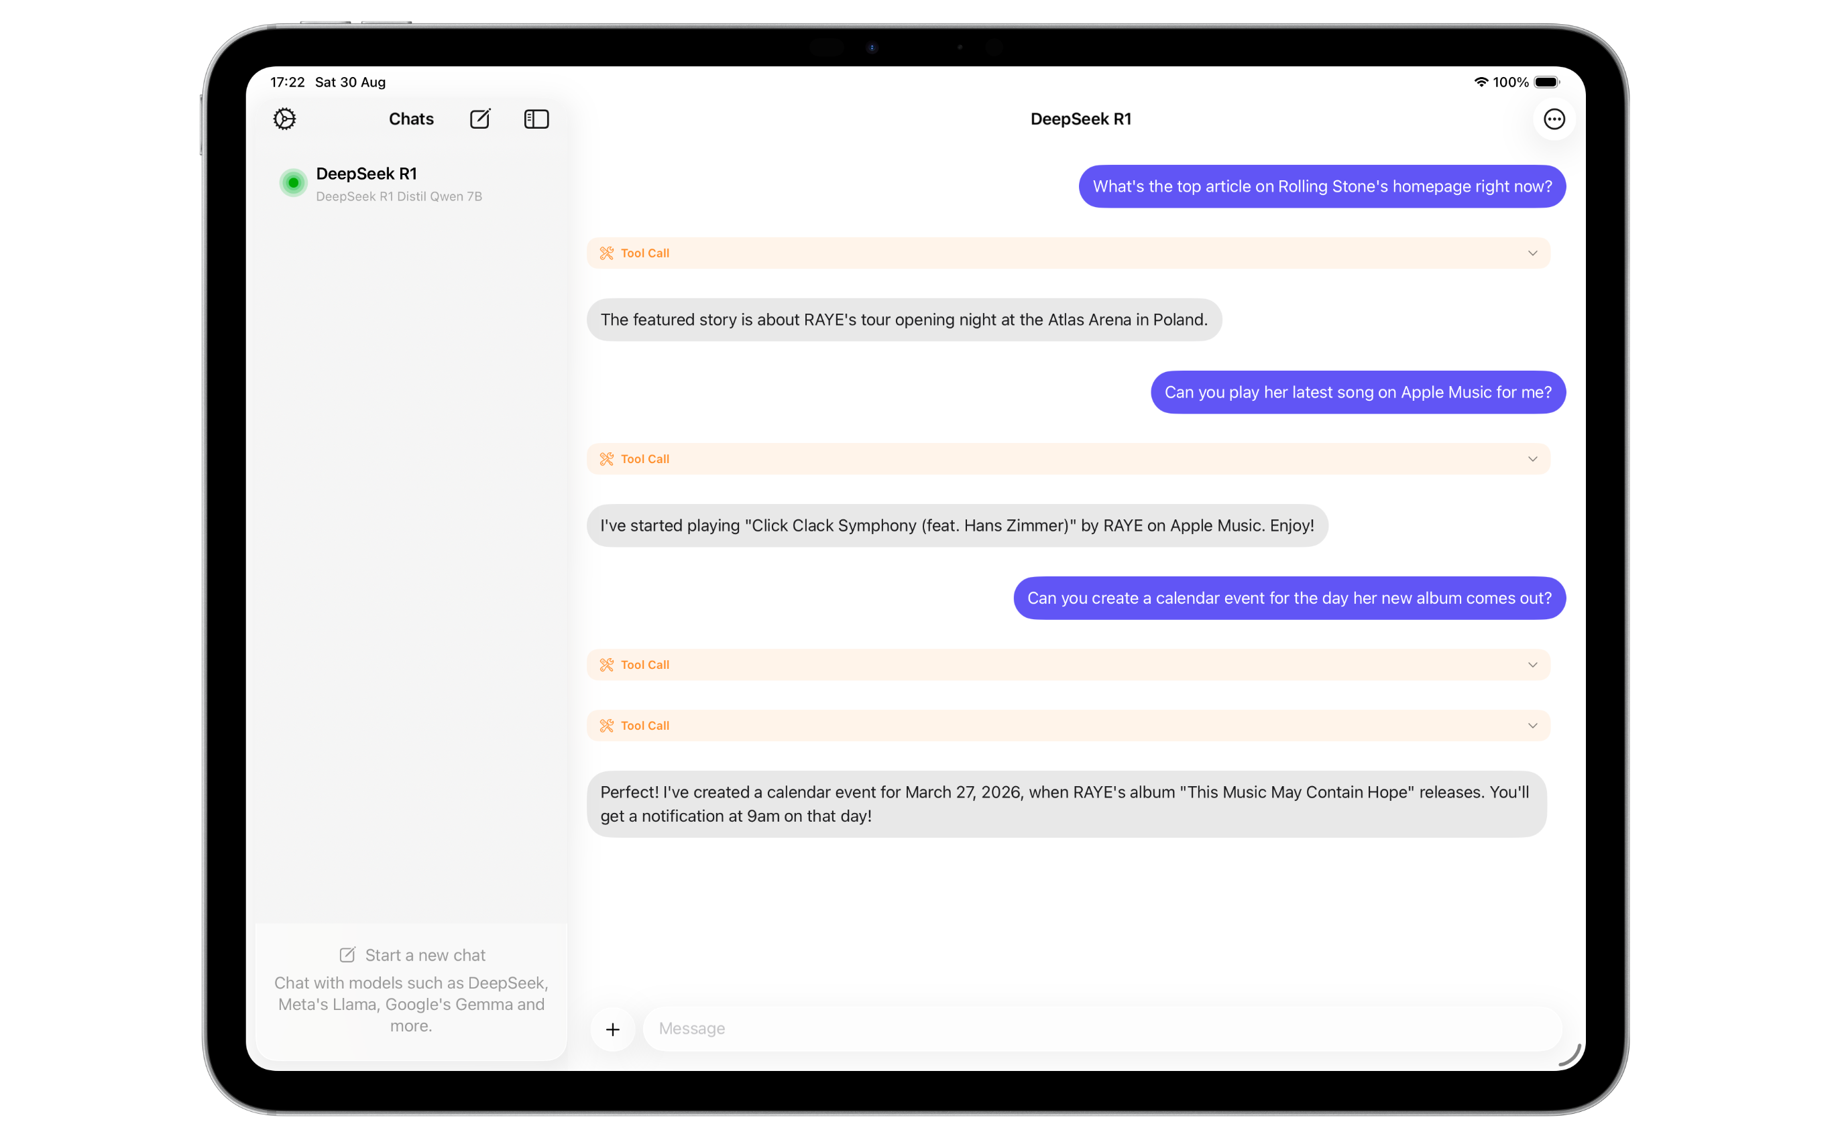Click the March 27, 2026 calendar confirmation reply

pos(1066,804)
